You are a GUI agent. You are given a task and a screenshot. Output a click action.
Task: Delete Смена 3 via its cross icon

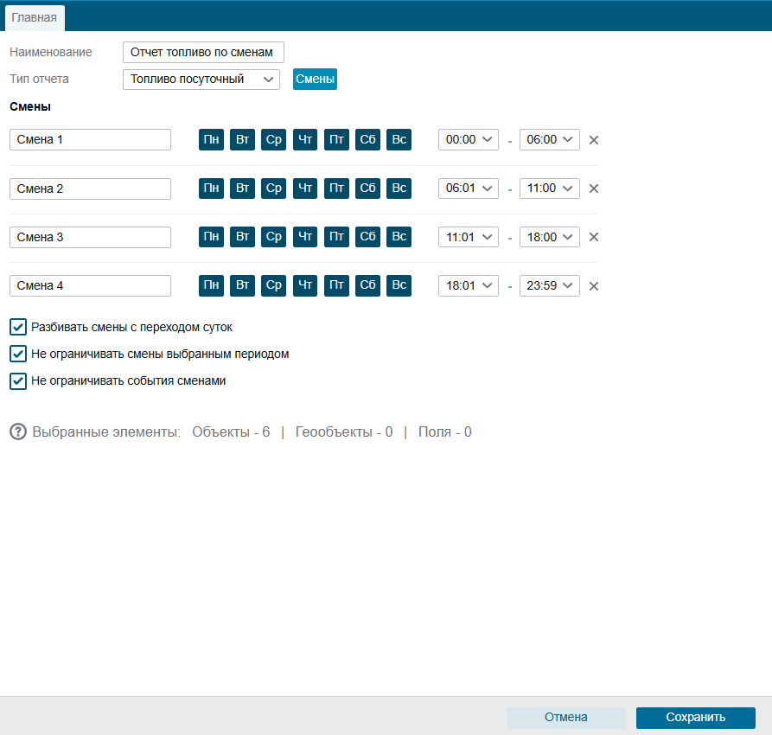[594, 237]
